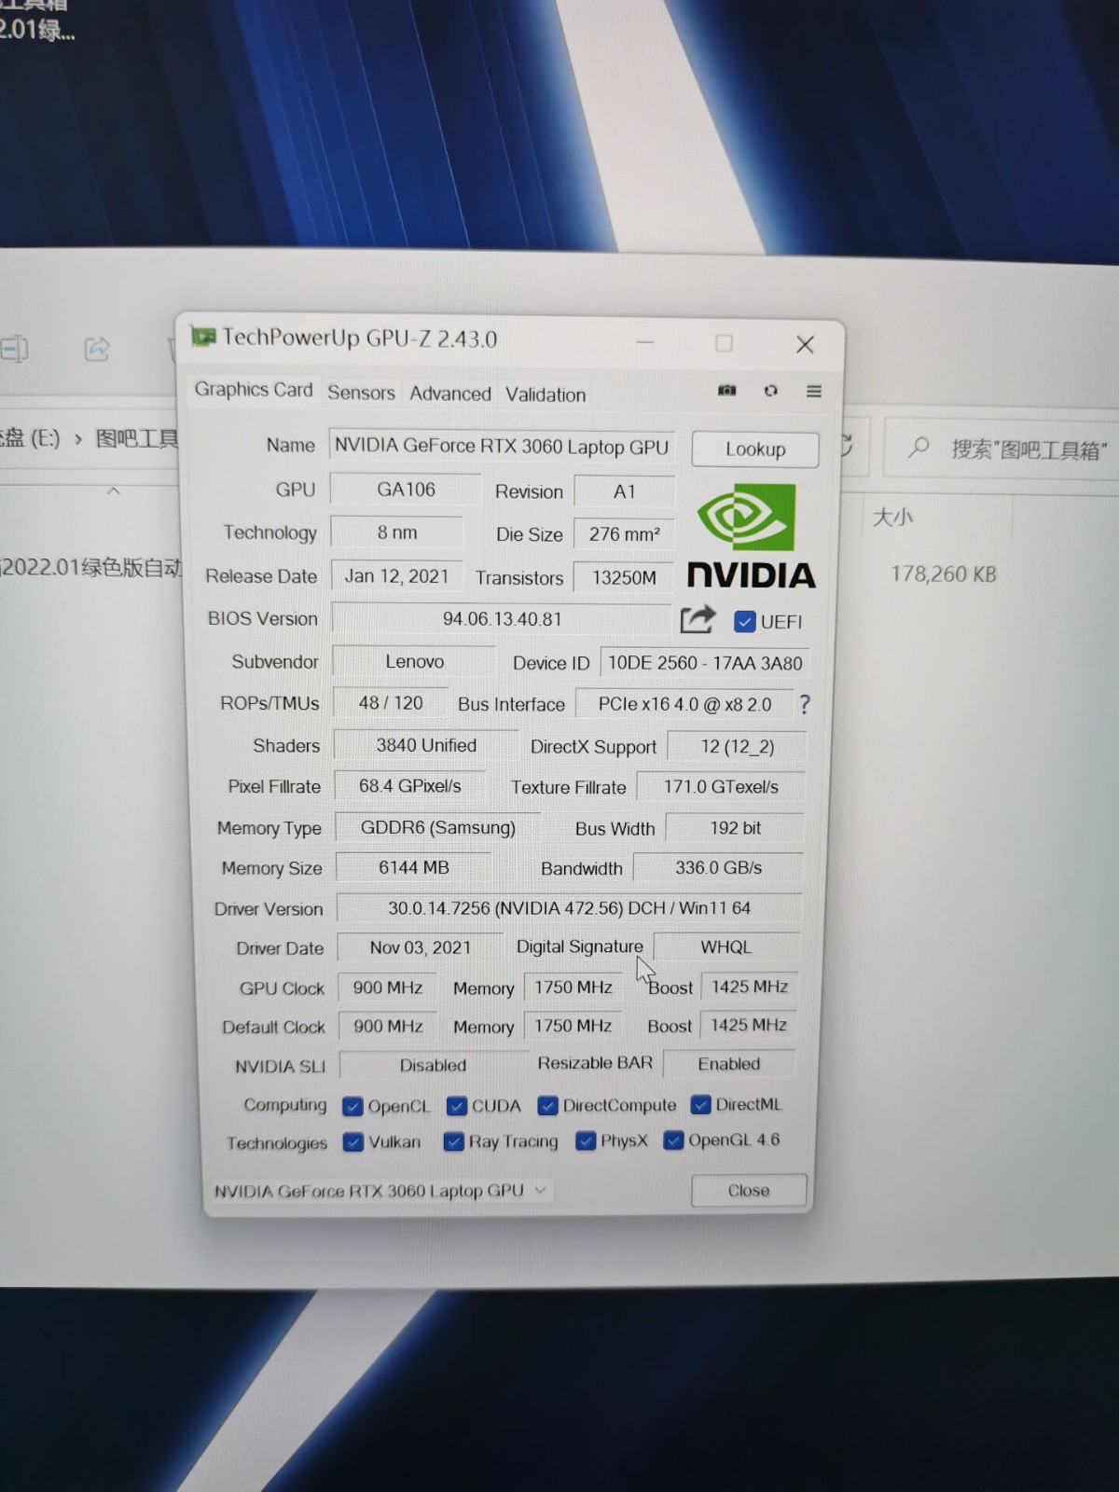This screenshot has width=1119, height=1492.
Task: Click the Device ID field
Action: click(x=705, y=663)
